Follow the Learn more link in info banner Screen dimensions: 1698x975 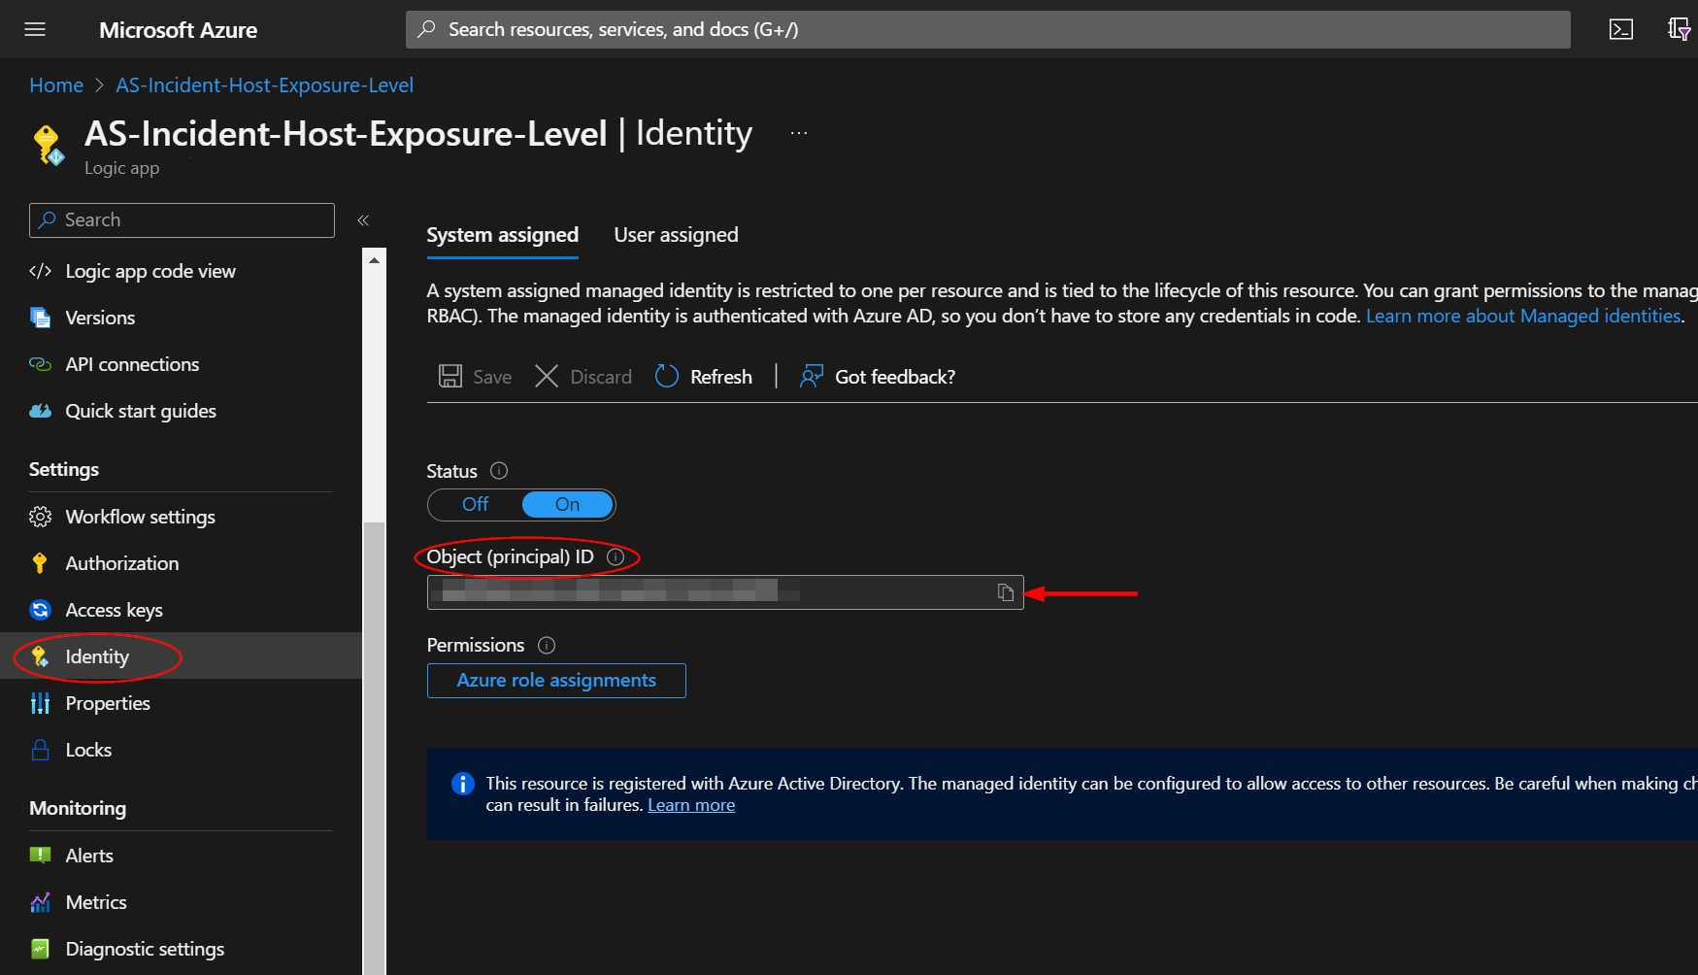point(691,805)
